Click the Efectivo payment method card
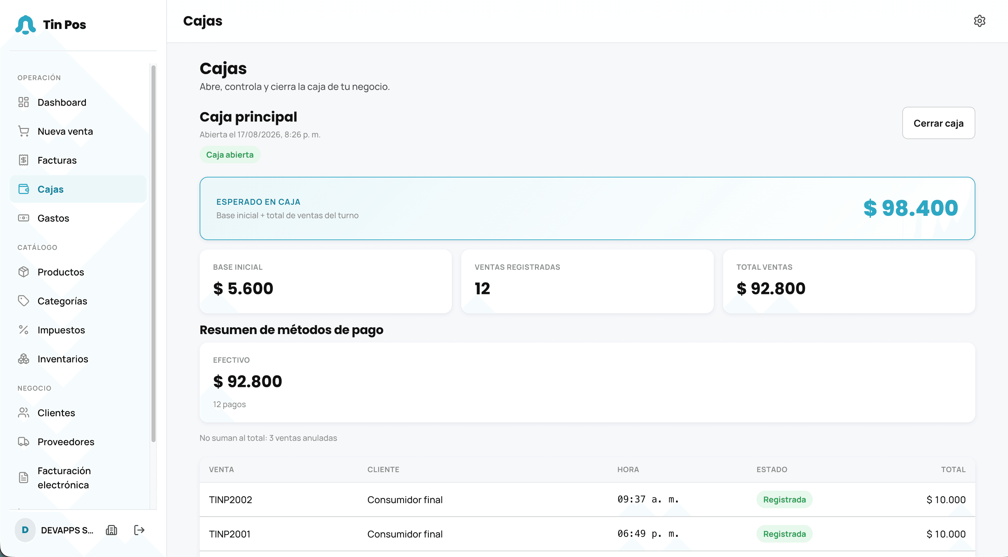This screenshot has width=1008, height=557. [587, 382]
